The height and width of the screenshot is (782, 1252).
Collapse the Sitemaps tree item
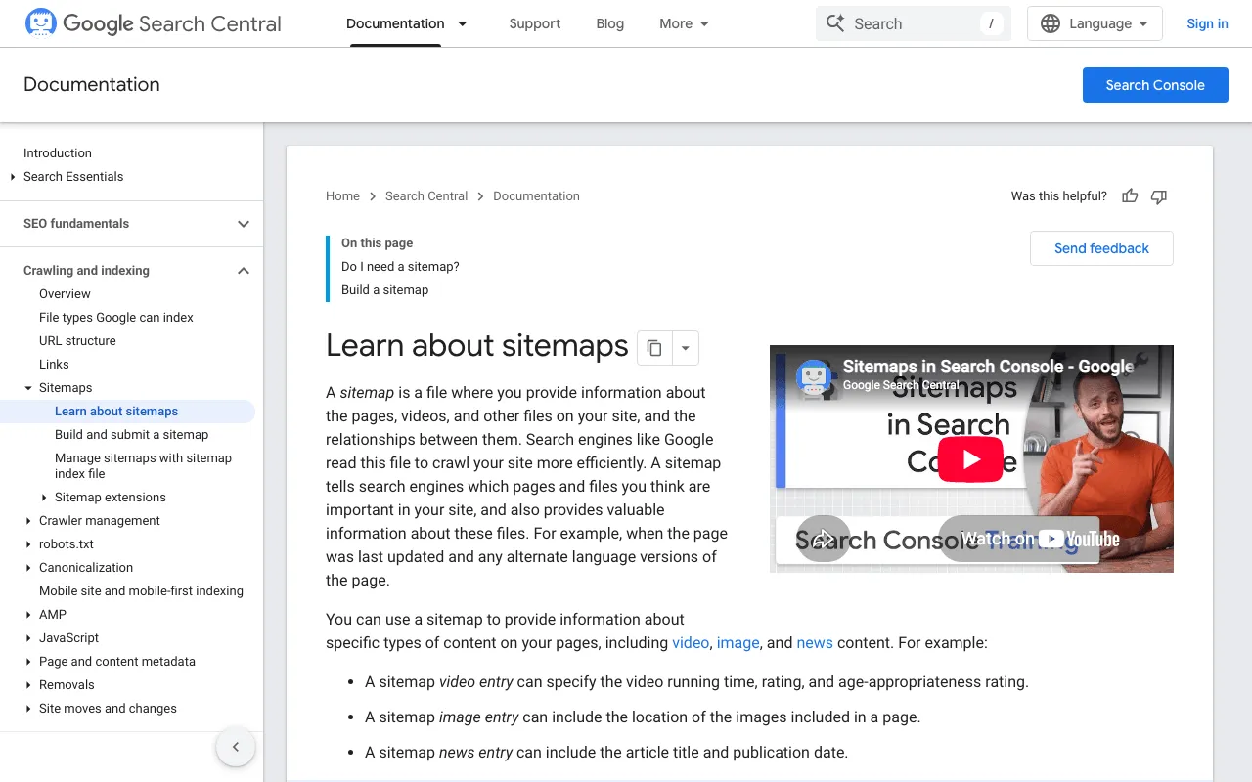tap(28, 388)
